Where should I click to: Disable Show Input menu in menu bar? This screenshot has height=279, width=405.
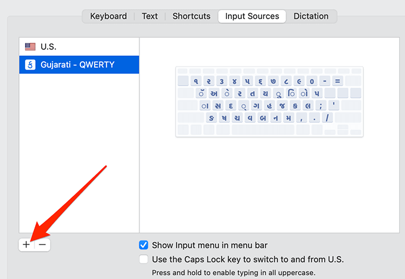(144, 245)
